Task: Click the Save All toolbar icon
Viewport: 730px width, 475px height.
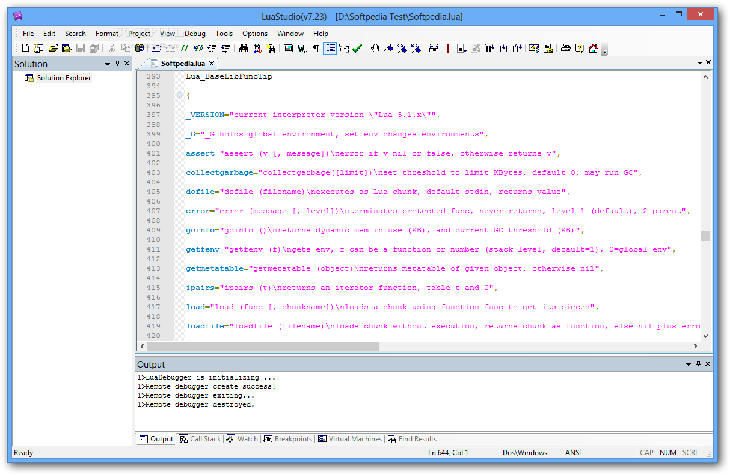Action: click(94, 49)
